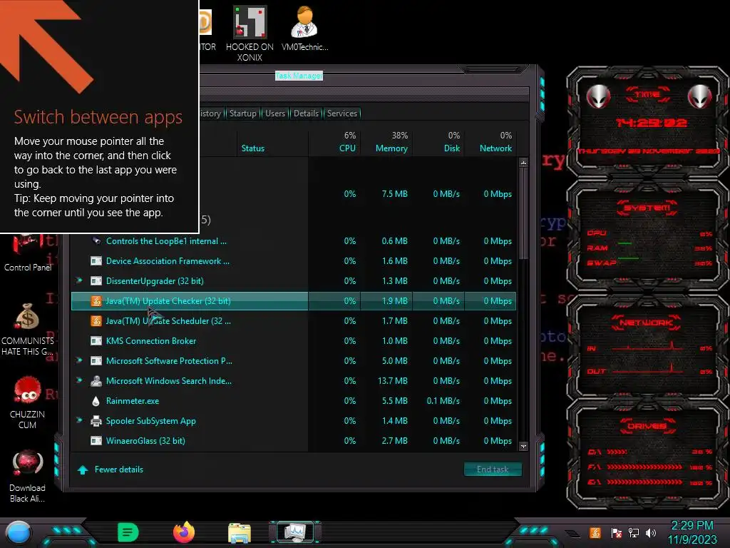Click the network IN graph in Network widget
This screenshot has height=548, width=730.
(647, 347)
